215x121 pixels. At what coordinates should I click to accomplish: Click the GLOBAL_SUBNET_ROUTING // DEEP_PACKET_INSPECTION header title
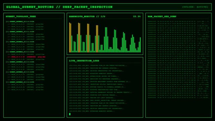coord(59,7)
